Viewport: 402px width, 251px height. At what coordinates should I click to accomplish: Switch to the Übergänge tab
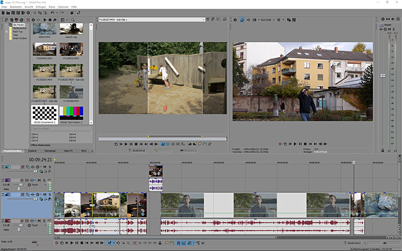(50, 151)
